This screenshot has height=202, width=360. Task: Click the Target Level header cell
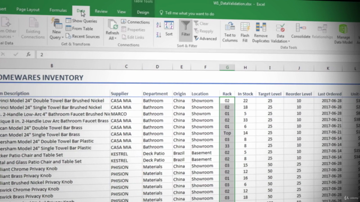270,94
